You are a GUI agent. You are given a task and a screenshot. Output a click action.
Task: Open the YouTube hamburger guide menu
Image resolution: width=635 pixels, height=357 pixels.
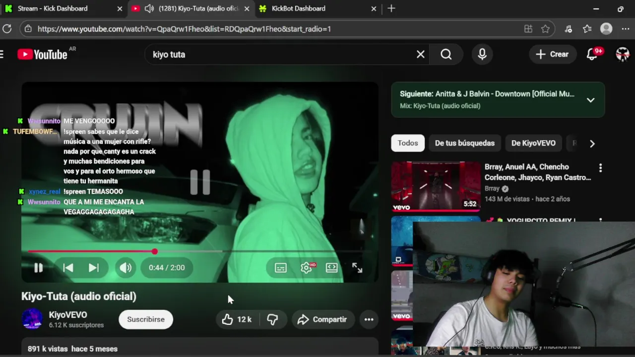2,54
